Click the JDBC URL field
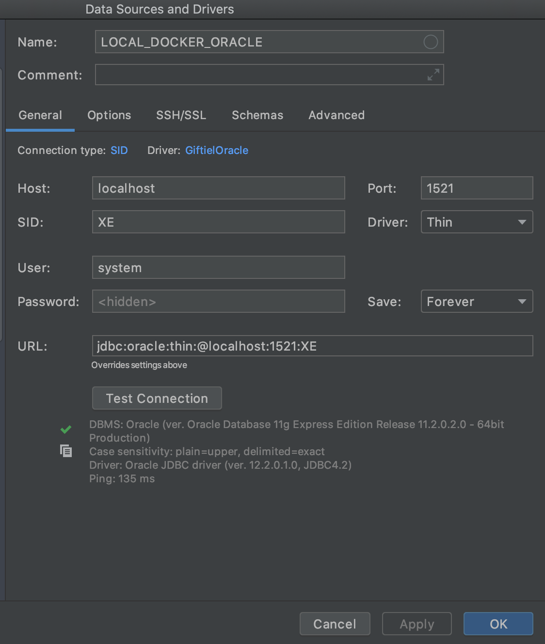 pos(313,346)
